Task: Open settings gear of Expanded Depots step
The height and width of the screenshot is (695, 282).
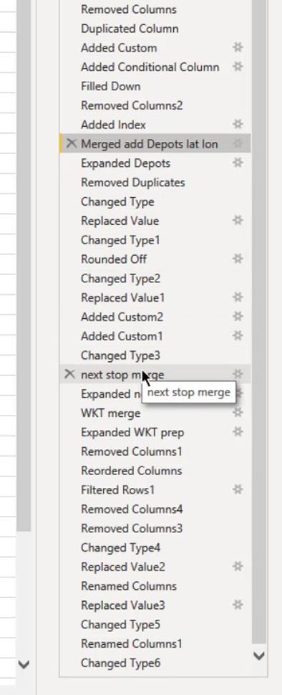Action: point(238,163)
